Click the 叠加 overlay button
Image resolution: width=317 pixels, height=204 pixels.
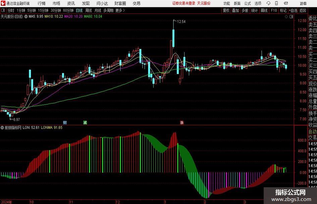point(235,10)
